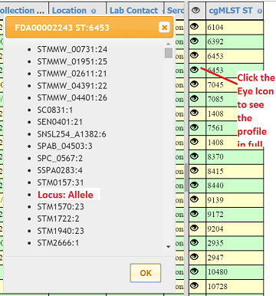
Task: Click the cgMLST ST cell 6392
Action: [x=235, y=41]
